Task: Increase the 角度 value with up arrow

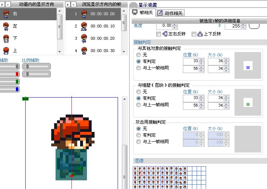Action: [175, 25]
